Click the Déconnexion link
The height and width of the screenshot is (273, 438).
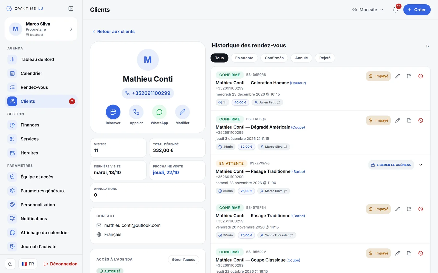click(x=60, y=264)
